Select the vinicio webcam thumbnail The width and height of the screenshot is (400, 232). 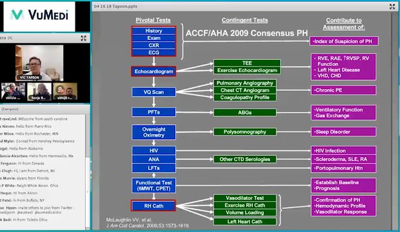click(x=14, y=92)
